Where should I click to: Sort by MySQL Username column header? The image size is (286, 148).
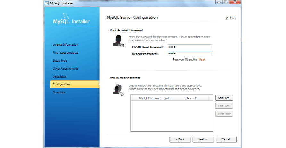[150, 98]
